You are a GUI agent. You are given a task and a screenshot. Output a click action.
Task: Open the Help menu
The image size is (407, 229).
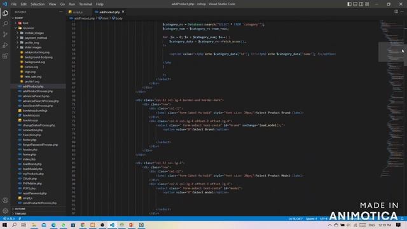click(100, 4)
